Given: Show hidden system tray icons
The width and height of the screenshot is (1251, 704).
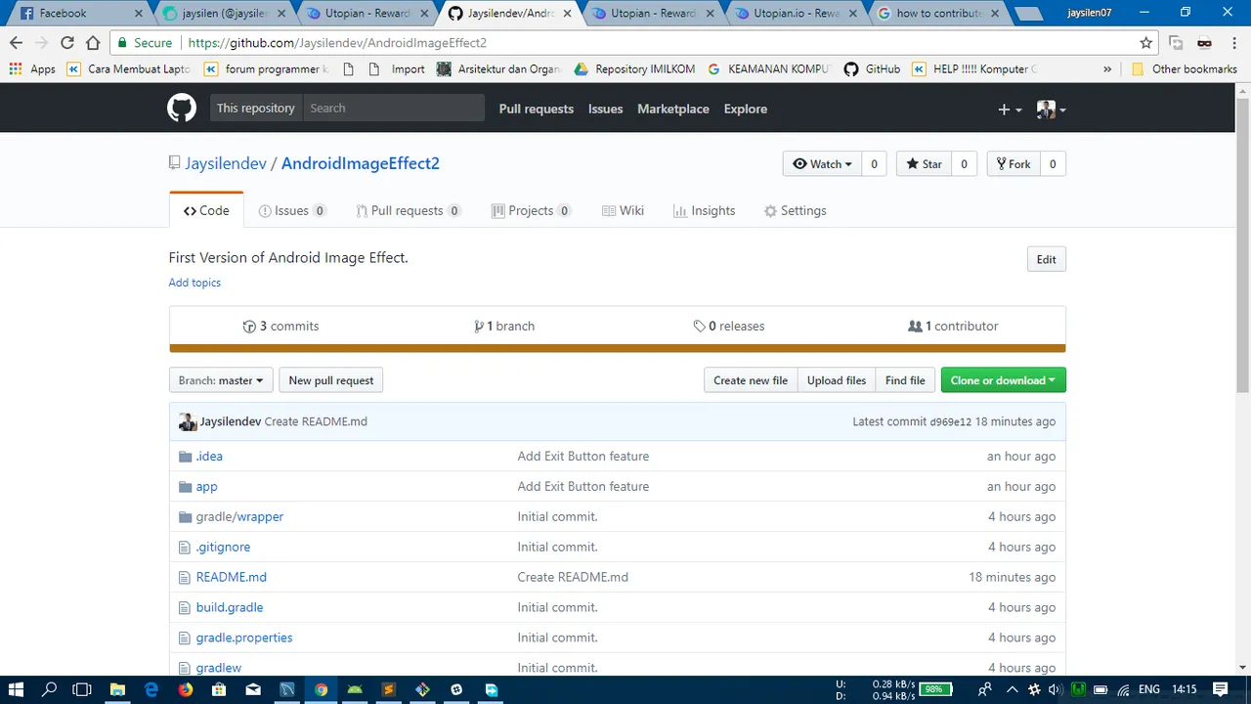Looking at the screenshot, I should click(x=1011, y=689).
